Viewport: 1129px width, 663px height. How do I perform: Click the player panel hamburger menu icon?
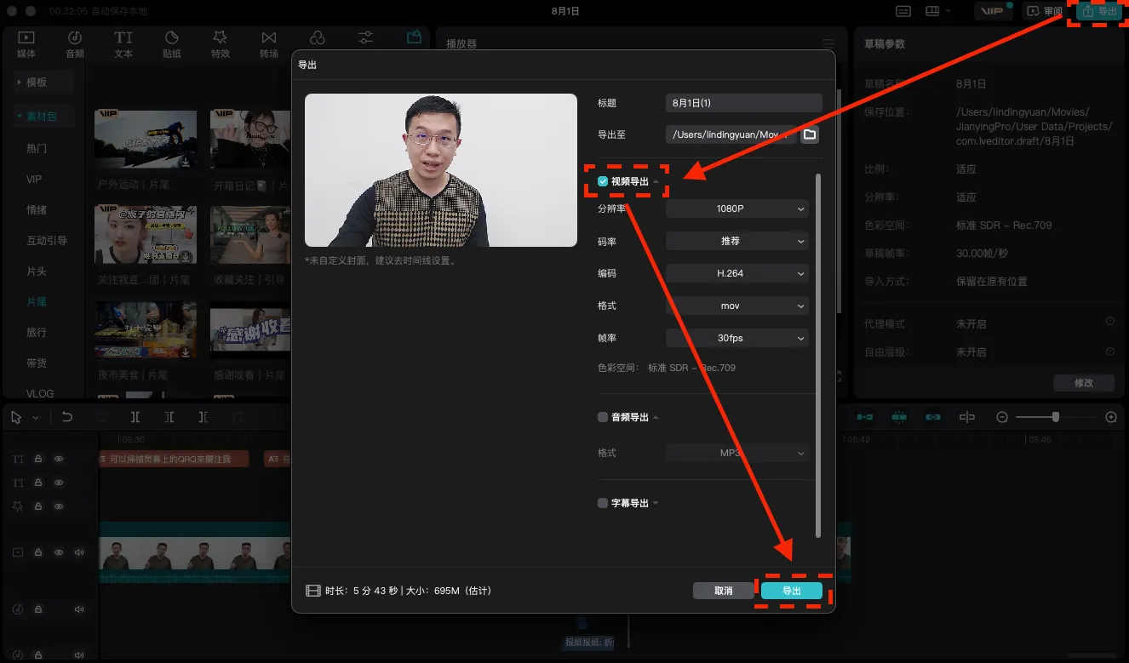(828, 43)
